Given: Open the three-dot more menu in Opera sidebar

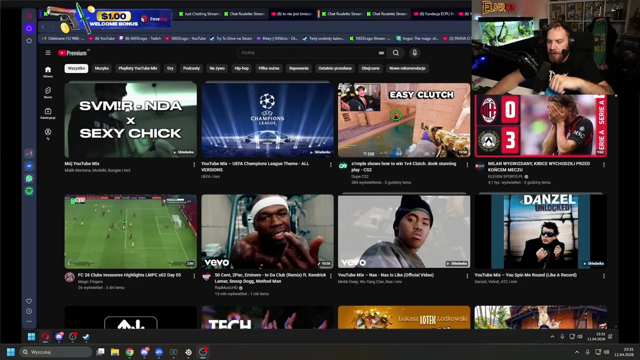Looking at the screenshot, I should [x=29, y=321].
